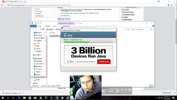Image resolution: width=177 pixels, height=100 pixels.
Task: Open the Chrome three-dot menu
Action: point(175,5)
